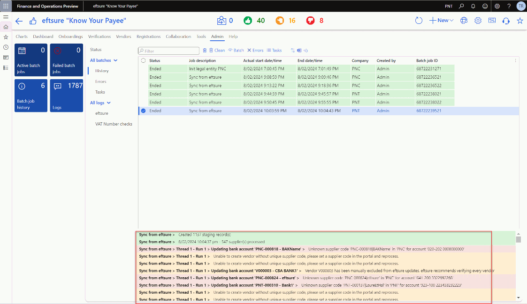
Task: Click the delete trash icon by Filter
Action: pos(205,50)
